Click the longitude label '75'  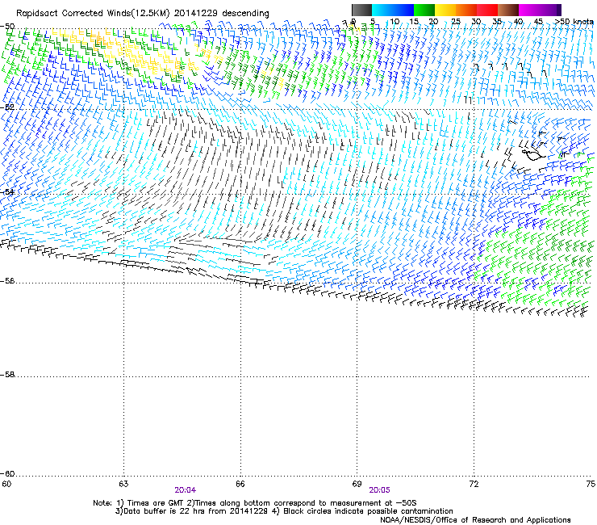591,484
